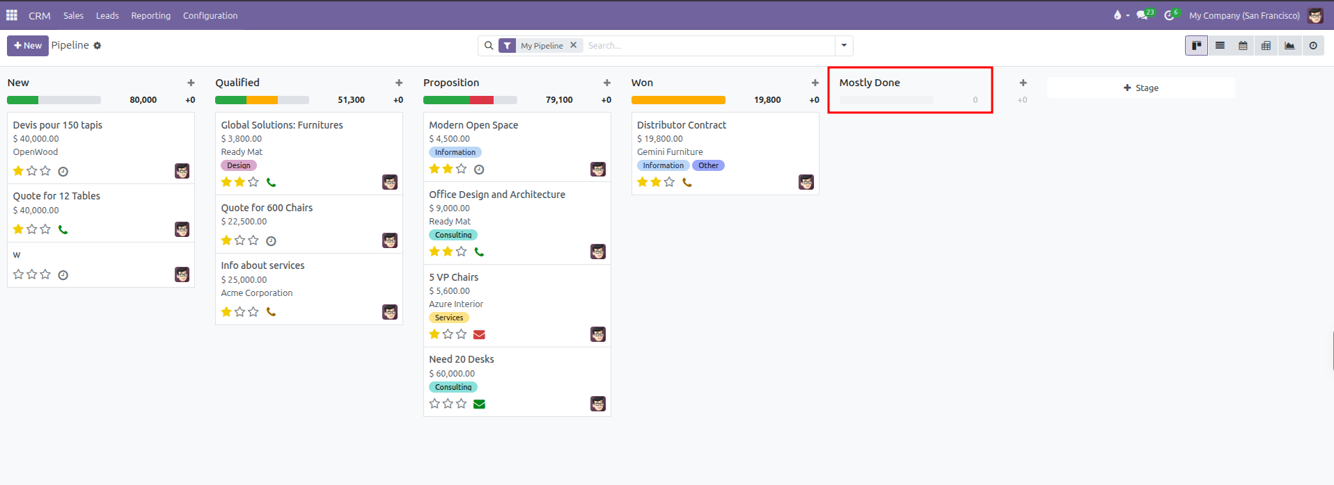
Task: Click the New column progress bar
Action: point(54,100)
